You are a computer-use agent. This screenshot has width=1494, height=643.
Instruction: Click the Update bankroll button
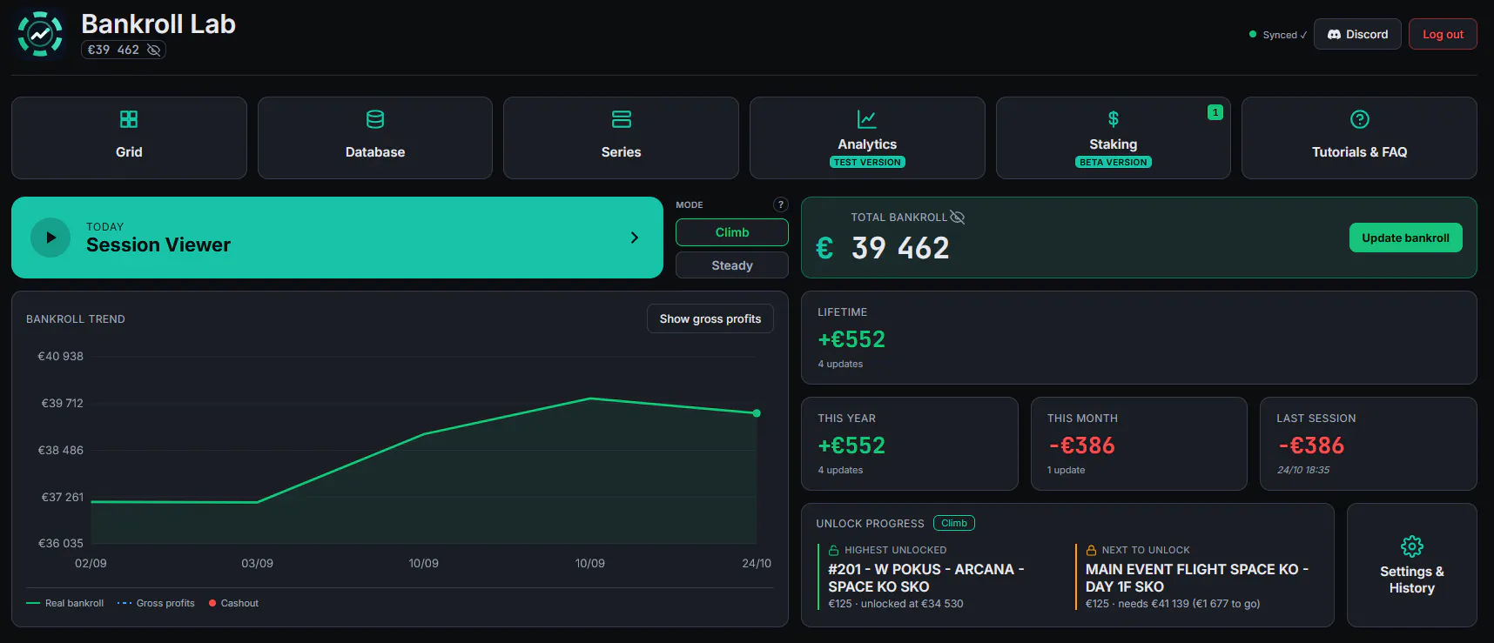point(1406,238)
